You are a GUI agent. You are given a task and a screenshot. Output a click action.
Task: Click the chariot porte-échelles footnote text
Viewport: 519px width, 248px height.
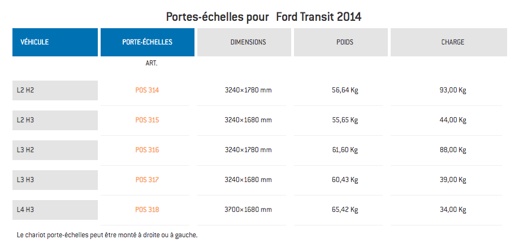(107, 234)
